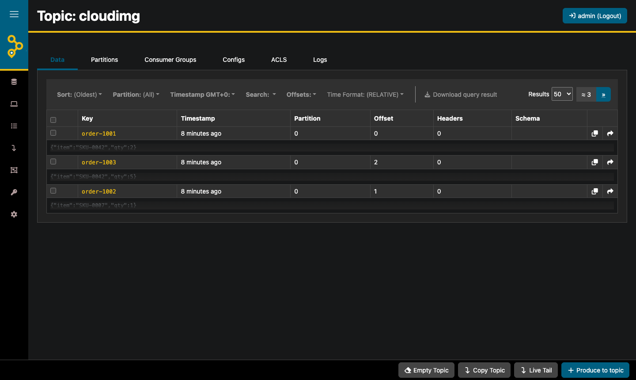Go to next results page (»)
Image resolution: width=636 pixels, height=380 pixels.
[603, 95]
